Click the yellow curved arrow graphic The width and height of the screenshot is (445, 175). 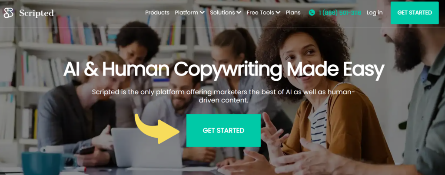tap(157, 128)
